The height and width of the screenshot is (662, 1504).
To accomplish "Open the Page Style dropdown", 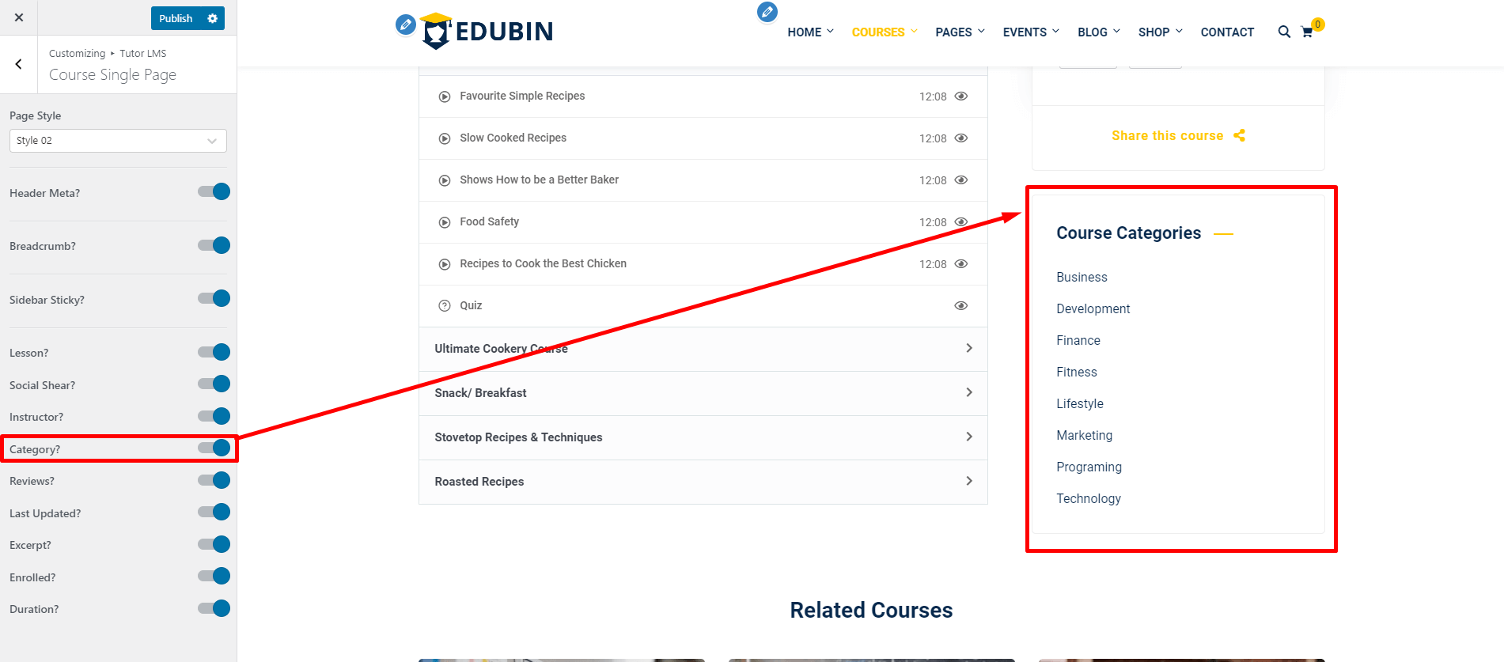I will pyautogui.click(x=118, y=141).
